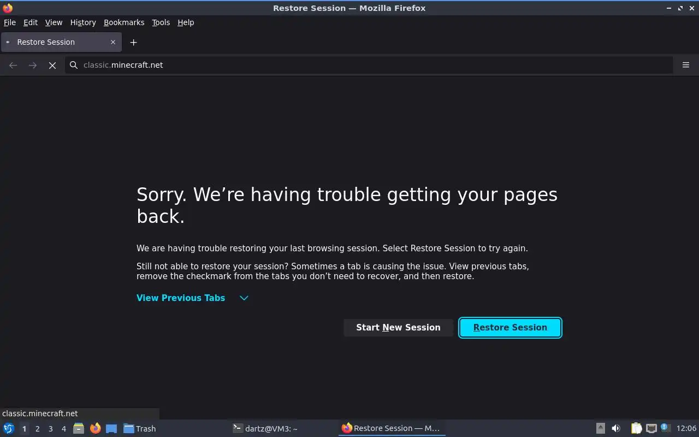Screen dimensions: 699x437
Task: Open the Bookmarks menu
Action: 124,22
